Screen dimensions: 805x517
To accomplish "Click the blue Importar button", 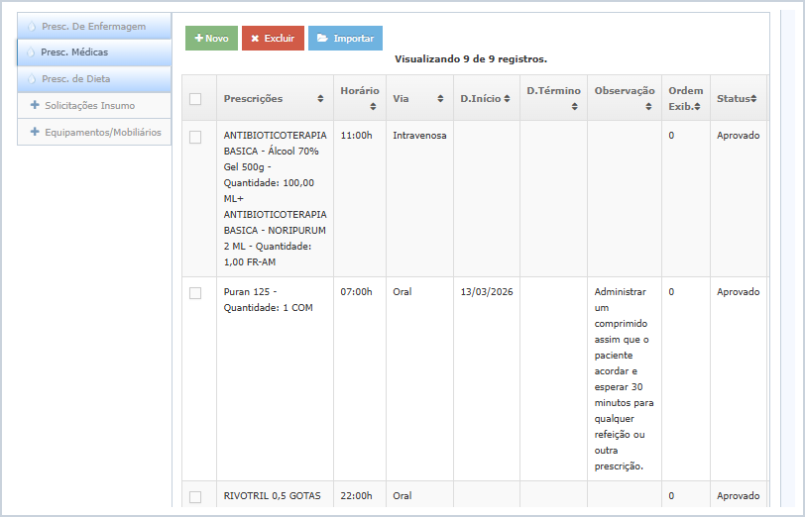I will pyautogui.click(x=345, y=38).
